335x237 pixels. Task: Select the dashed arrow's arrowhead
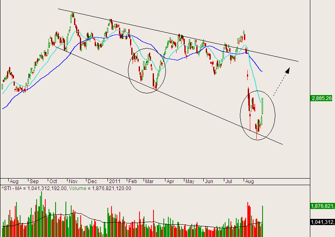click(x=288, y=70)
